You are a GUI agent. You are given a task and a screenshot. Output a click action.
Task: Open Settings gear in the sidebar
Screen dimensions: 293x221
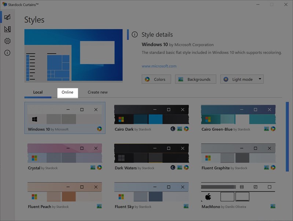click(x=7, y=41)
